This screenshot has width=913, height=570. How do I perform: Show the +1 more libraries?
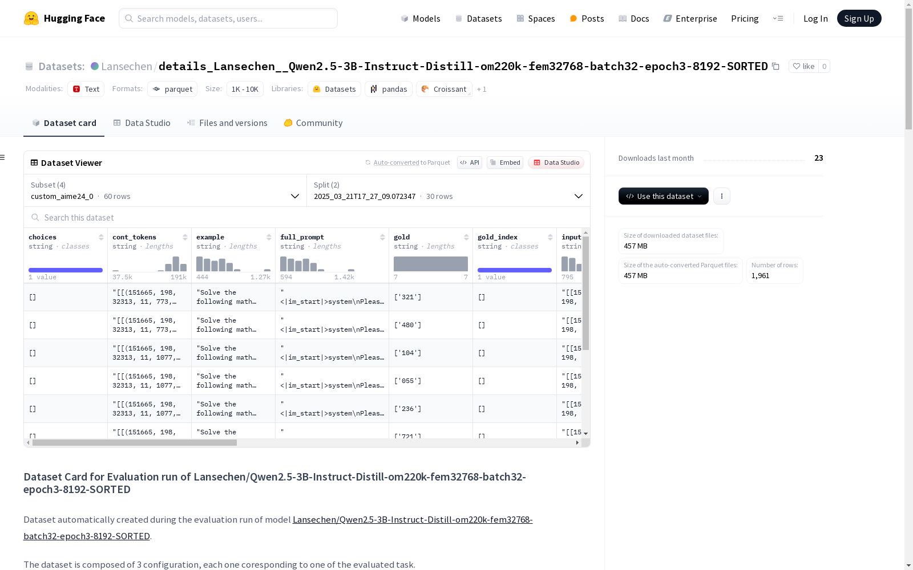(482, 89)
